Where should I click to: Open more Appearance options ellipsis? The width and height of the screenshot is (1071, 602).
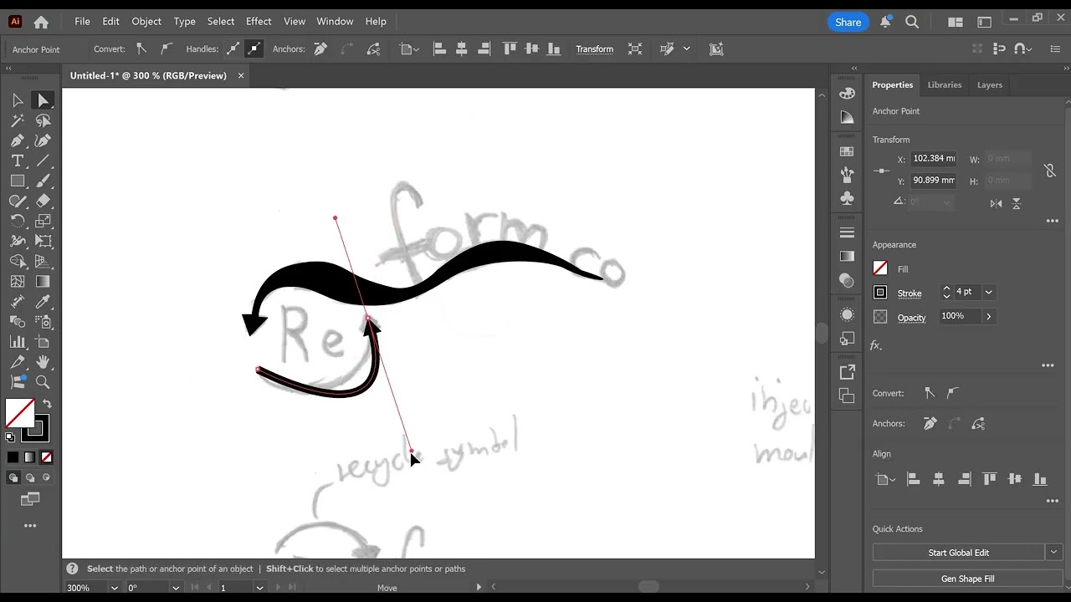pyautogui.click(x=1048, y=365)
